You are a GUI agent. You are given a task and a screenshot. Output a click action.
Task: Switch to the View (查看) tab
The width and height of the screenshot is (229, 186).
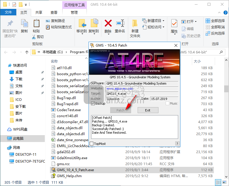coord(54,12)
